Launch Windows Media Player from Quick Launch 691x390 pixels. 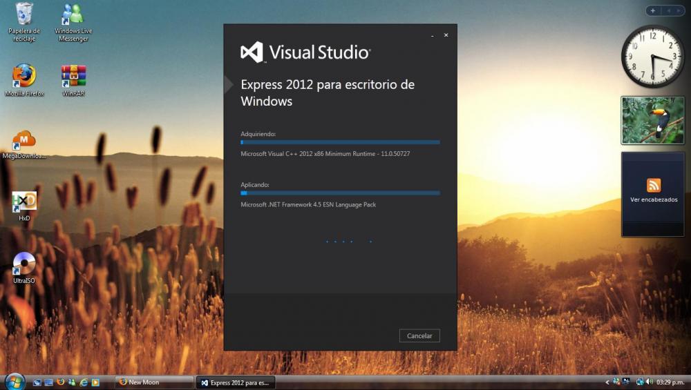(x=95, y=382)
